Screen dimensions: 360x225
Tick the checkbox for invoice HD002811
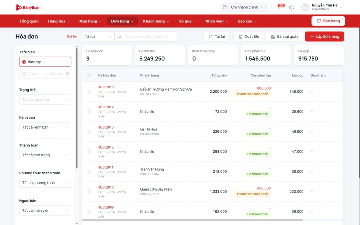(x=89, y=171)
